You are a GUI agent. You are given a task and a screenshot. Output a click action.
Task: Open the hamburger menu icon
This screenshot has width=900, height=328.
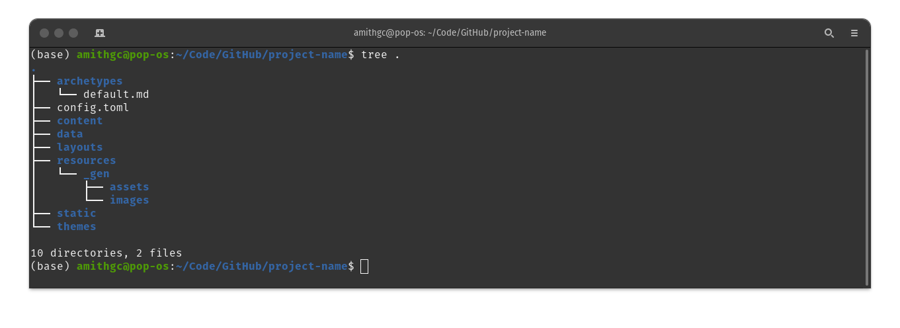[854, 33]
